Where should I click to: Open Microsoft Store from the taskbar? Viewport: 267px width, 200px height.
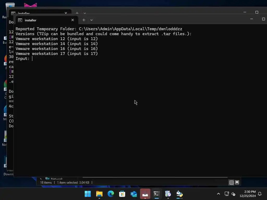pos(122,194)
